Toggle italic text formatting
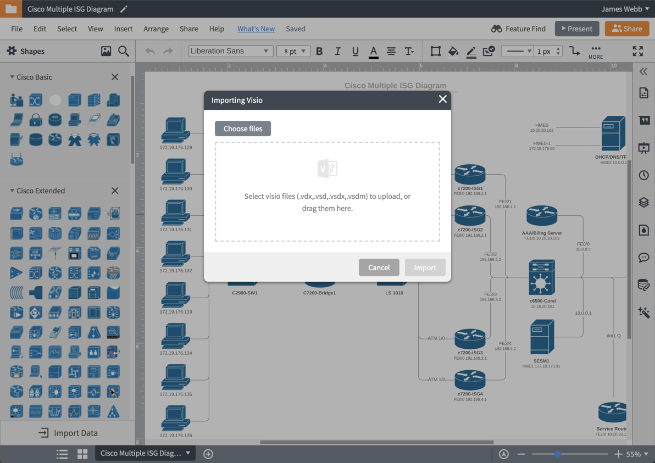655x463 pixels. pos(337,51)
